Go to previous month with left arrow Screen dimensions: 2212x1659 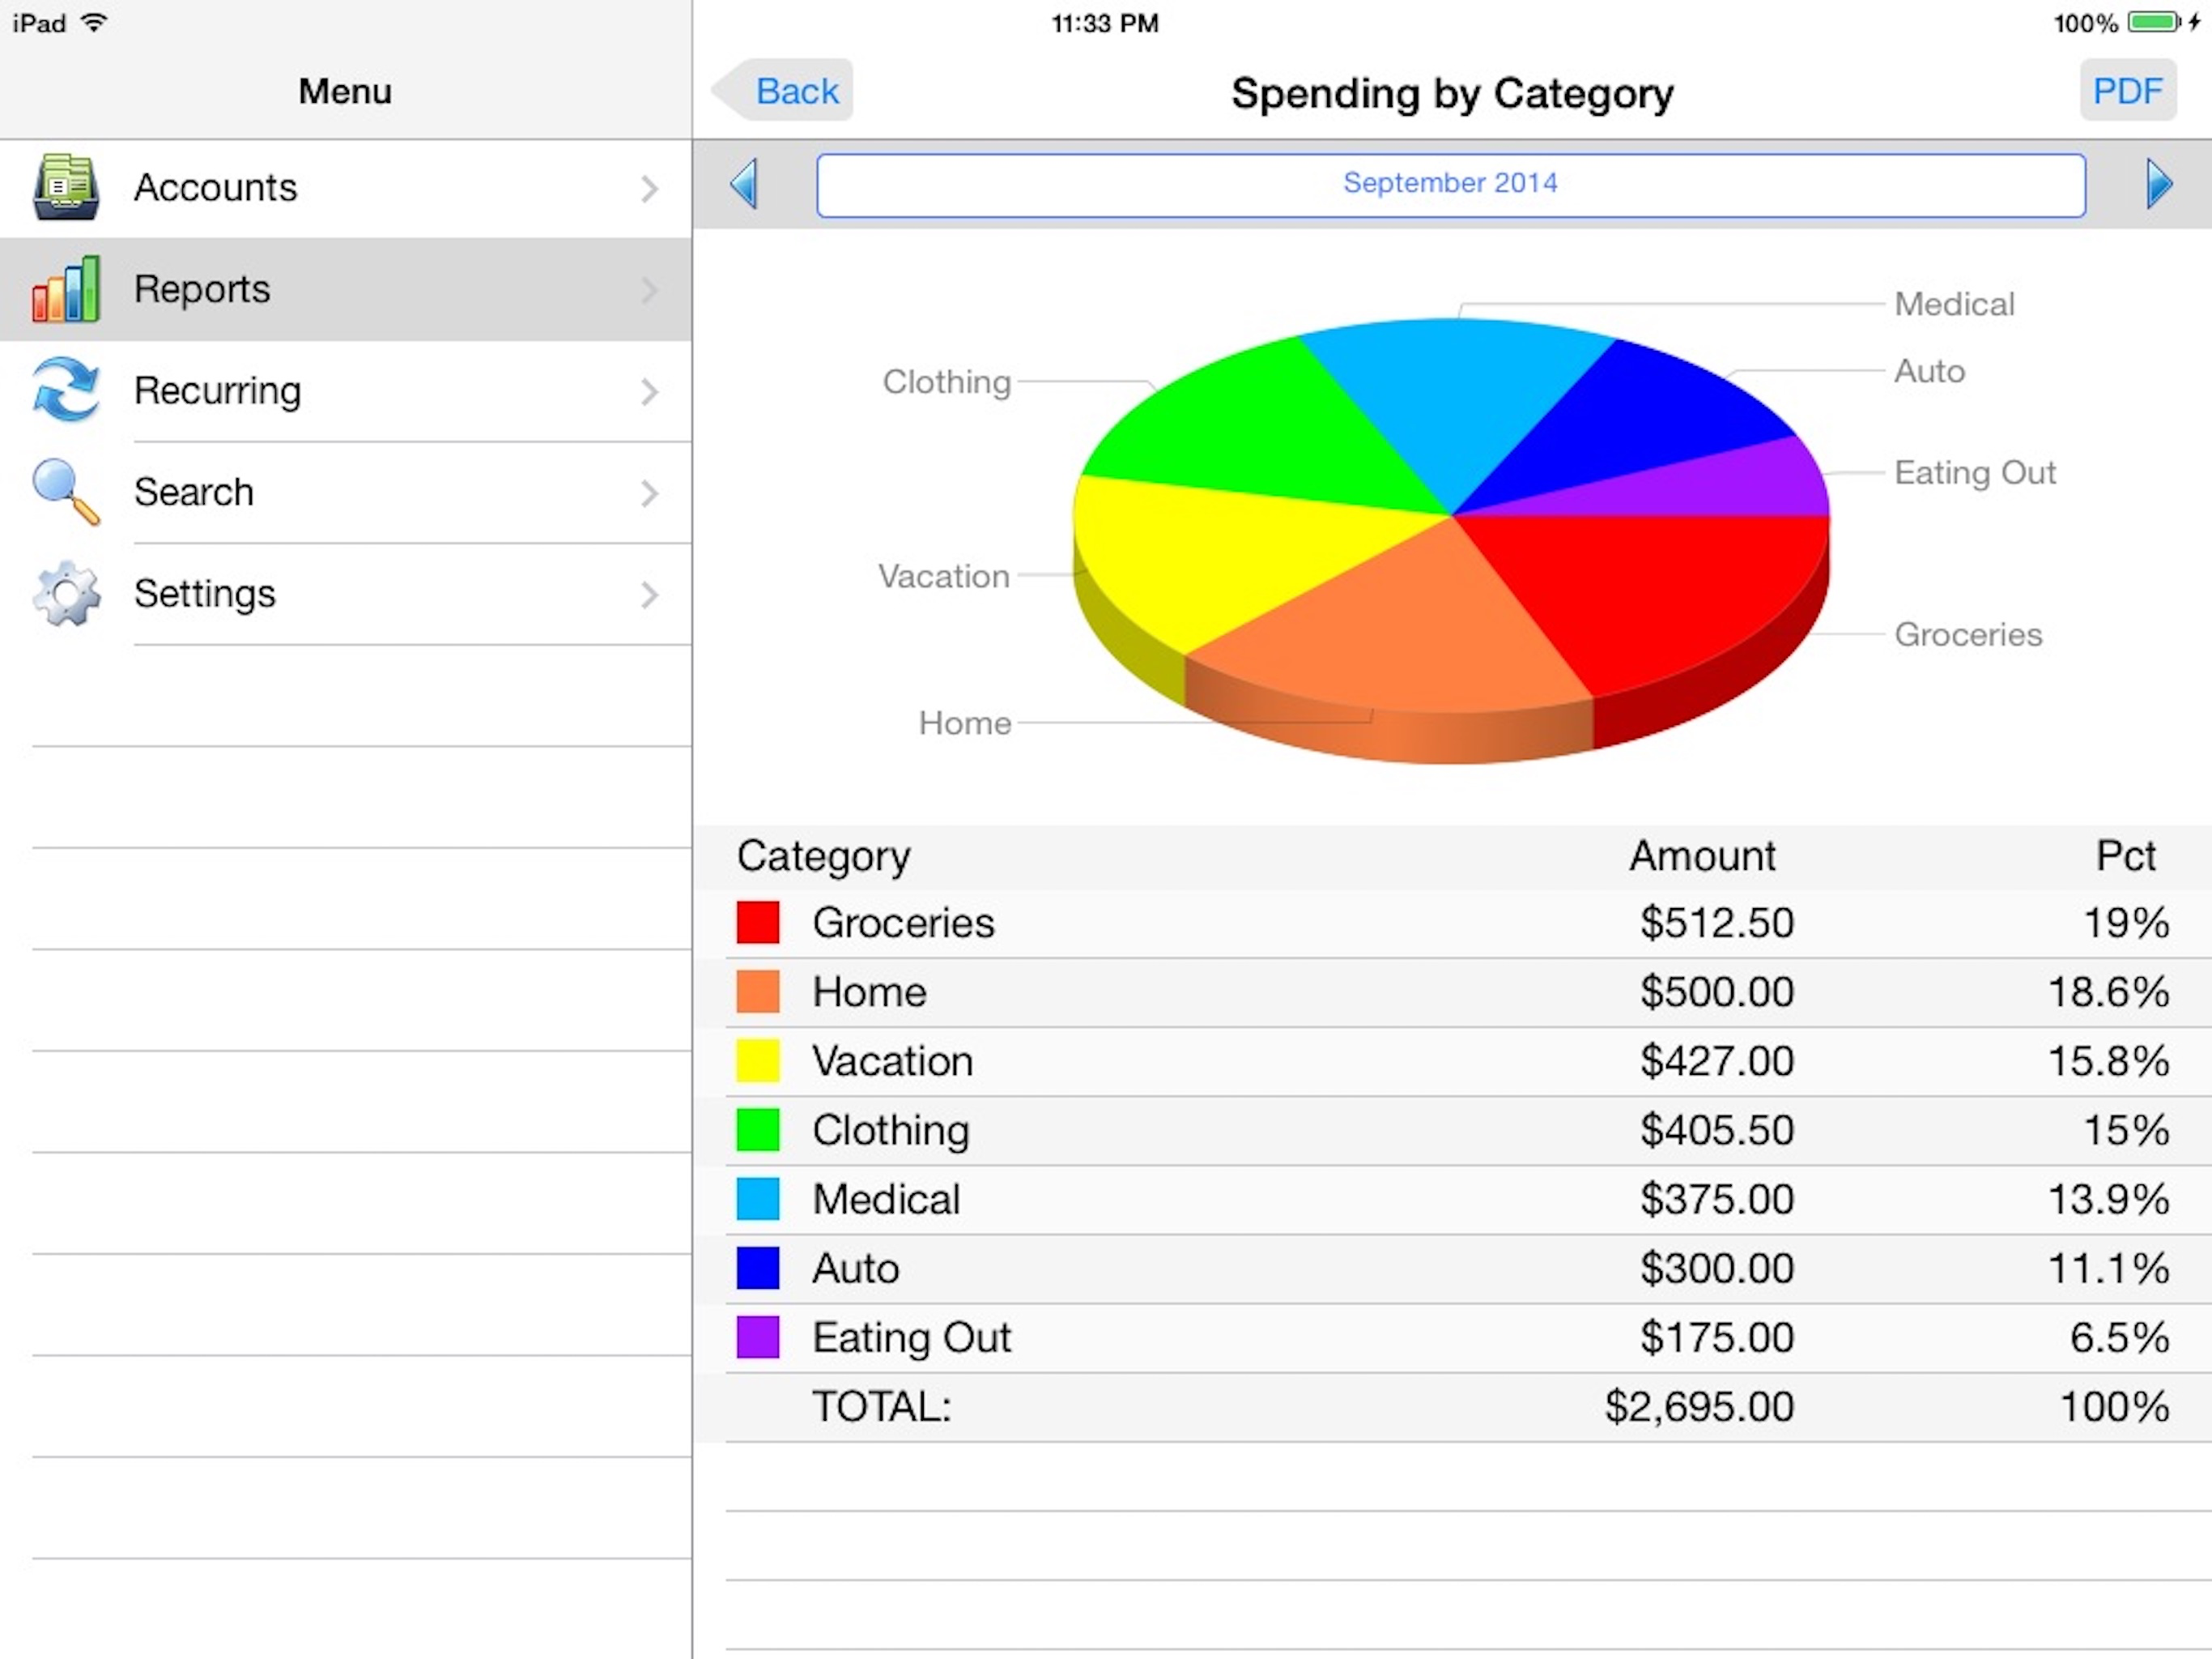pyautogui.click(x=744, y=184)
